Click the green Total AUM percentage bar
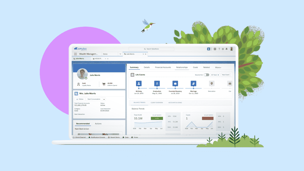Image resolution: width=304 pixels, height=171 pixels. pyautogui.click(x=157, y=118)
